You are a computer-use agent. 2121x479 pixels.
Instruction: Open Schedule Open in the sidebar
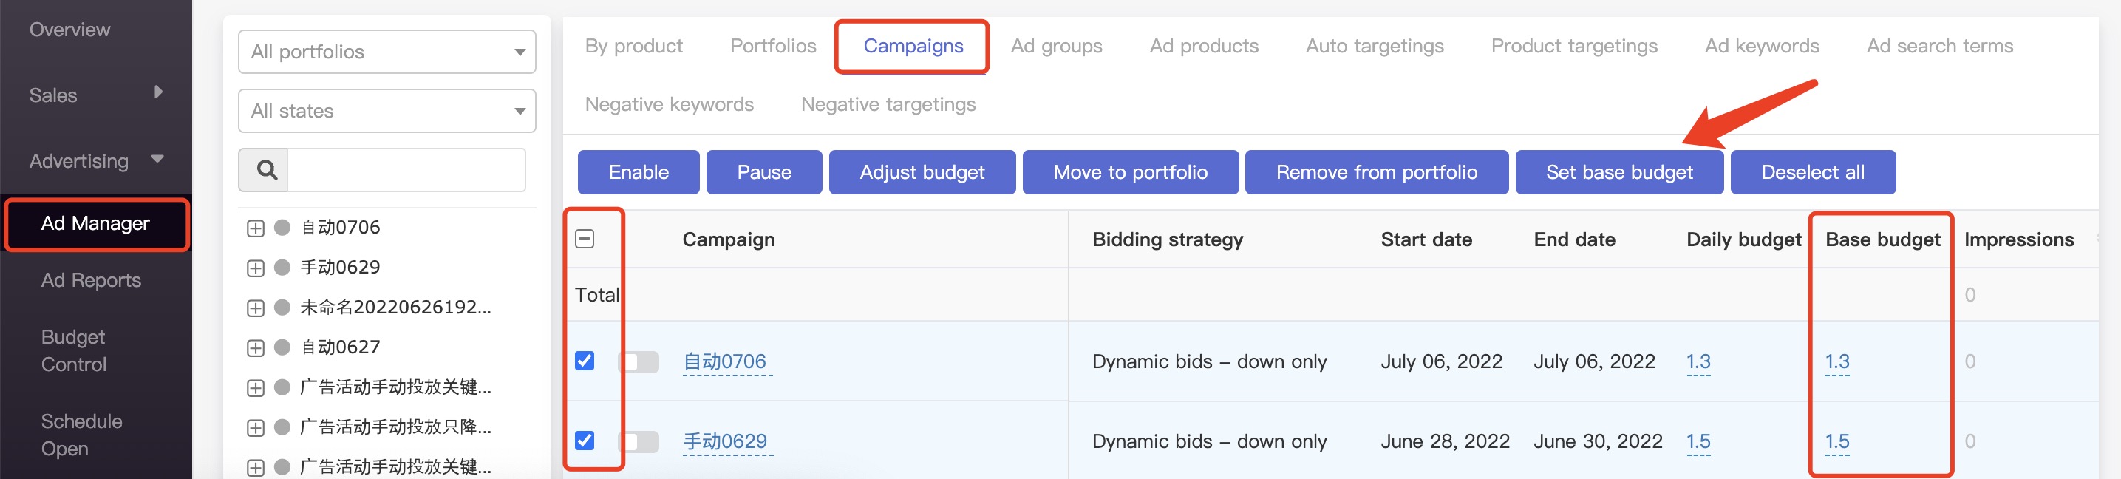click(81, 435)
